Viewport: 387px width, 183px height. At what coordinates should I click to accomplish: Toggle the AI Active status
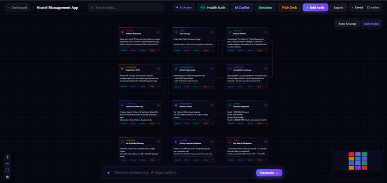[184, 7]
